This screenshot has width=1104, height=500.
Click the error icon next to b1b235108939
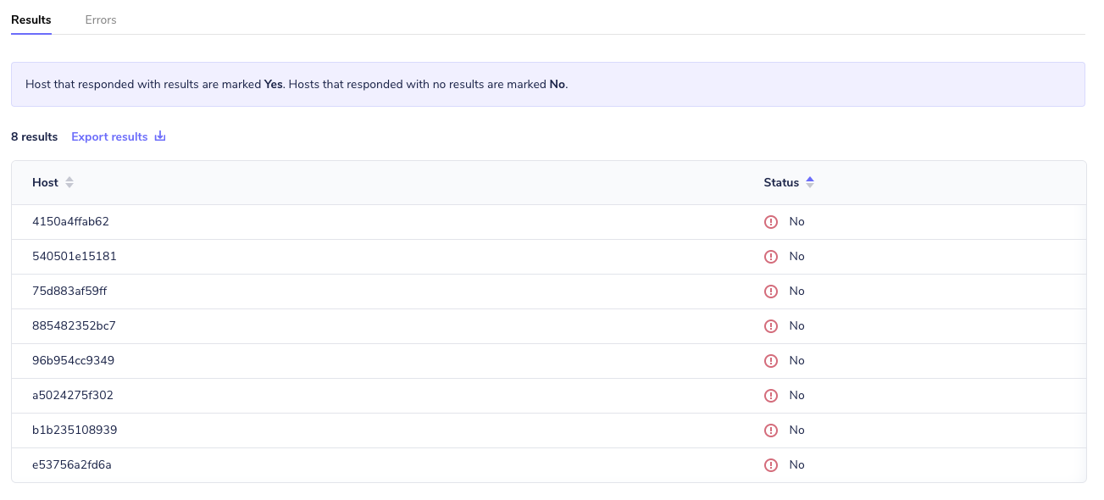pos(771,430)
